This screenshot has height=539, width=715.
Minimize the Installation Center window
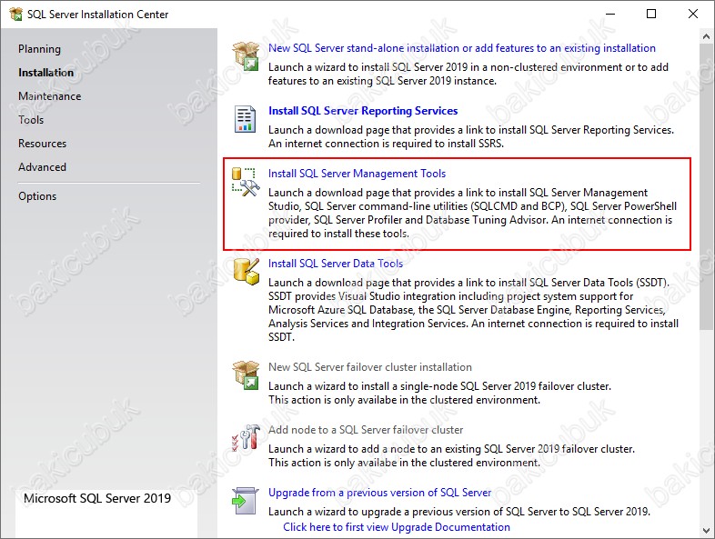tap(609, 15)
